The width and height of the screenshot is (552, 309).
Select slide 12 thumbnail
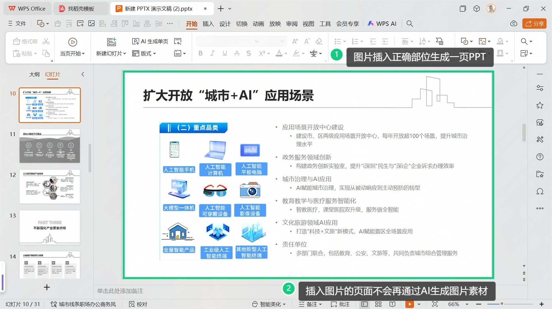(x=50, y=187)
